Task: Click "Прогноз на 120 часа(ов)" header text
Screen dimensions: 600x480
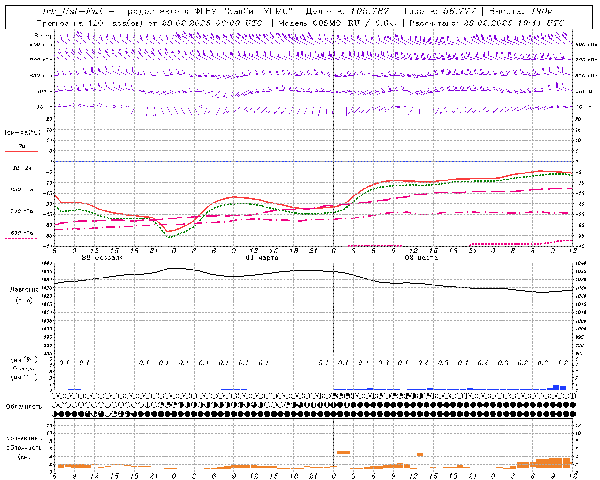Action: 90,23
